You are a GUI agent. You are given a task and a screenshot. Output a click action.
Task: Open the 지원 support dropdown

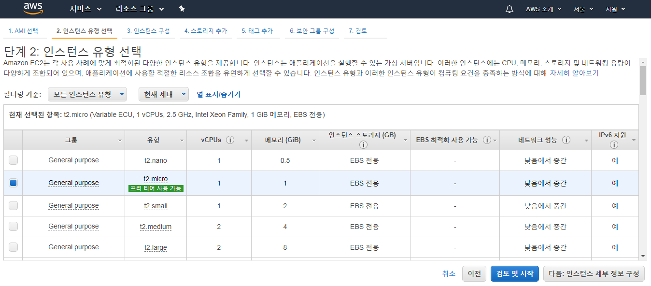[x=615, y=9]
